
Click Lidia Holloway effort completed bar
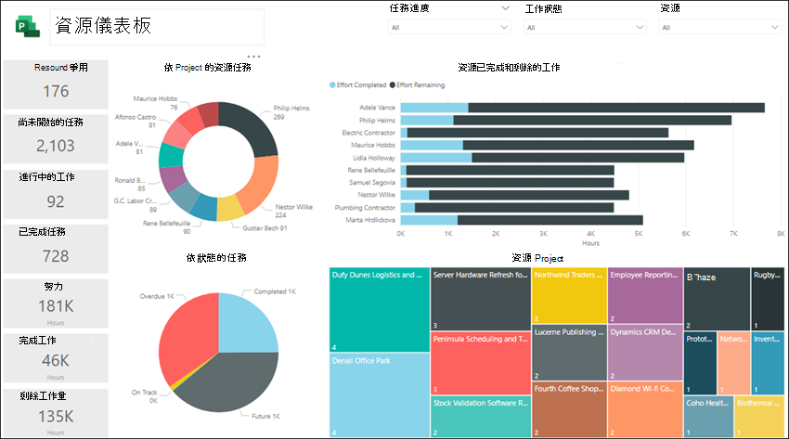[x=436, y=158]
